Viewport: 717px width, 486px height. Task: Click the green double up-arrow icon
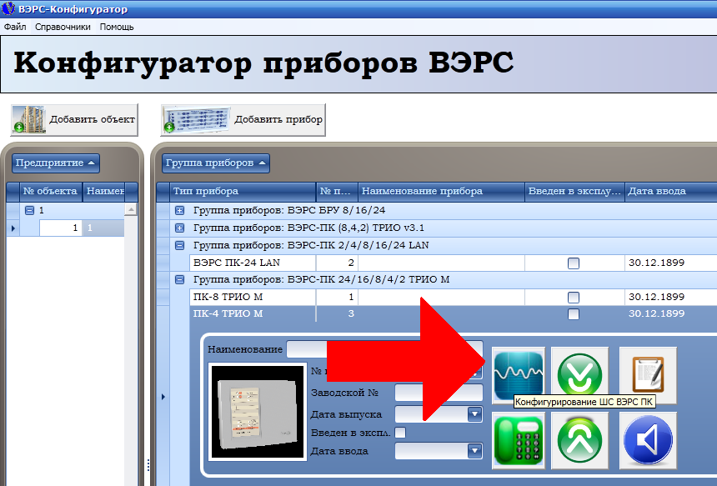579,439
